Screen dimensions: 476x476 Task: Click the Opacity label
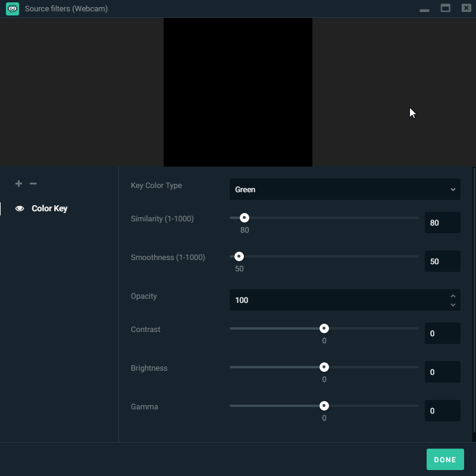(x=144, y=296)
